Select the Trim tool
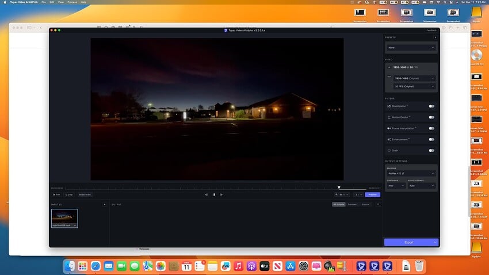 point(56,194)
